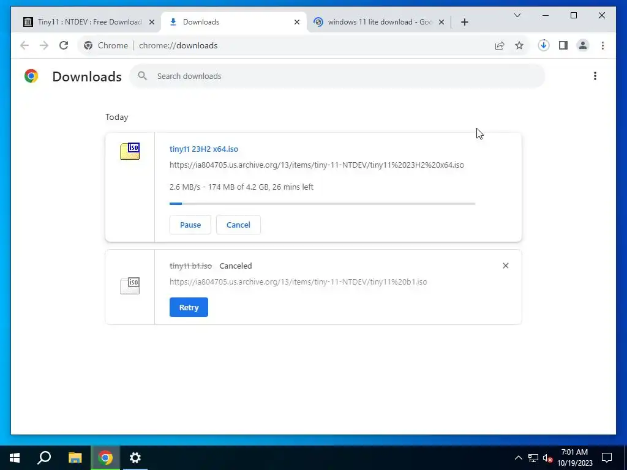
Task: Open Windows taskbar search
Action: pos(44,458)
